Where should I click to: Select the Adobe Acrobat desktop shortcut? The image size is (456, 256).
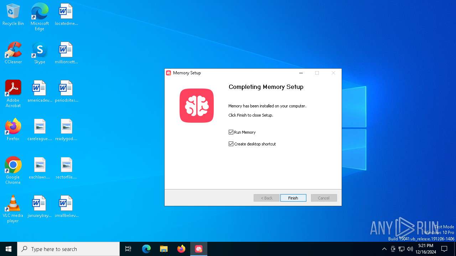[13, 94]
